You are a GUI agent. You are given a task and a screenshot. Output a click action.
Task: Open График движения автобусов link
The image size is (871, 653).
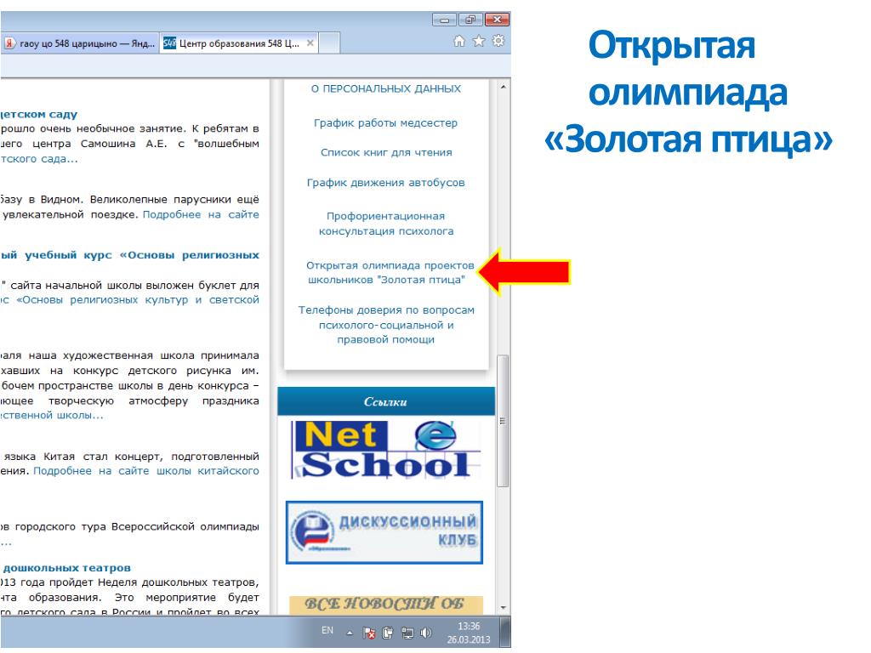point(385,183)
